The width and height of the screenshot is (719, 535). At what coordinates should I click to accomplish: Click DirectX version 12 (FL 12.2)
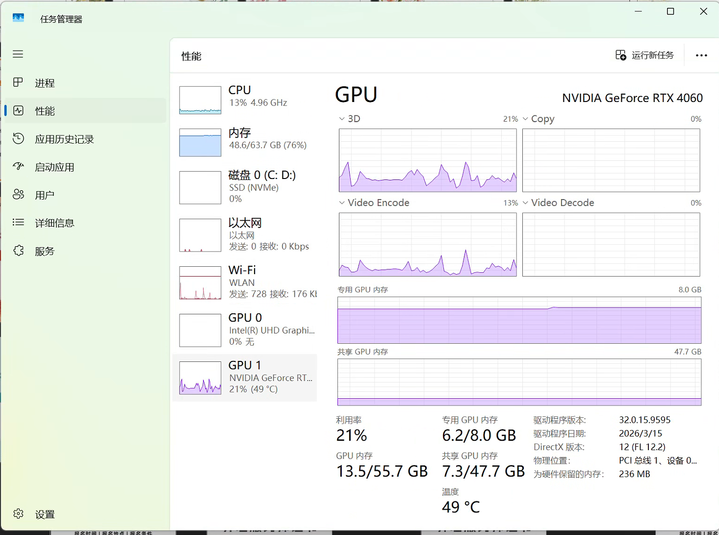tap(642, 447)
